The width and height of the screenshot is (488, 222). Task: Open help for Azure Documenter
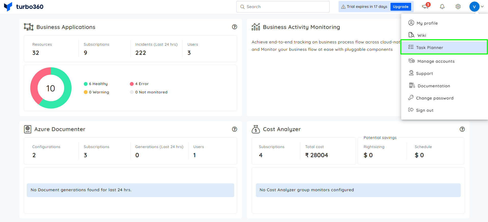click(x=234, y=129)
